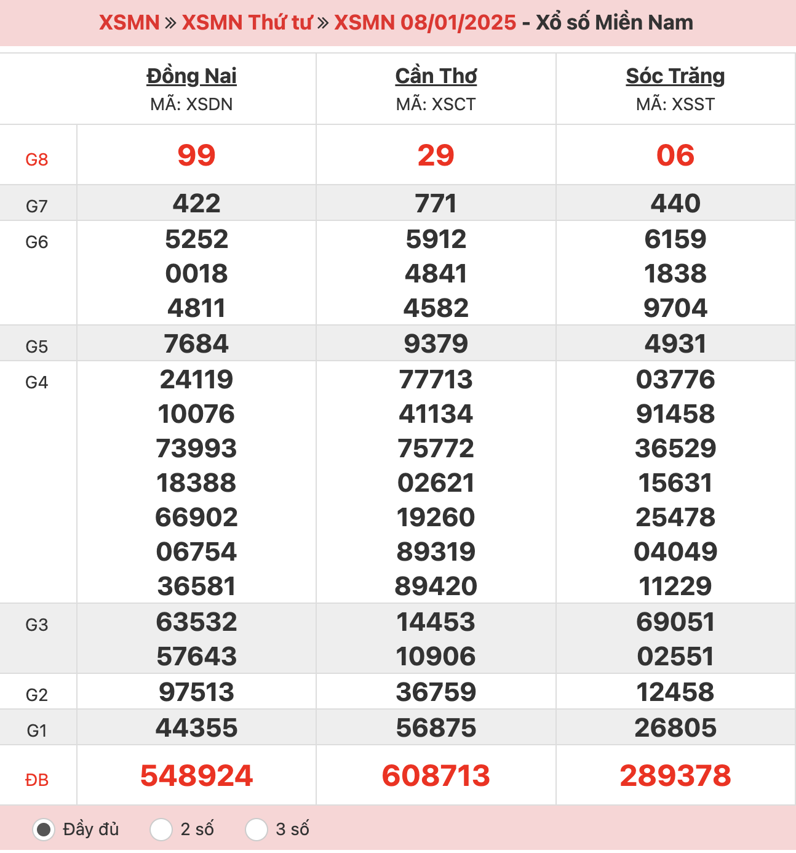Click Đồng Nai G7 number 422

[x=196, y=203]
